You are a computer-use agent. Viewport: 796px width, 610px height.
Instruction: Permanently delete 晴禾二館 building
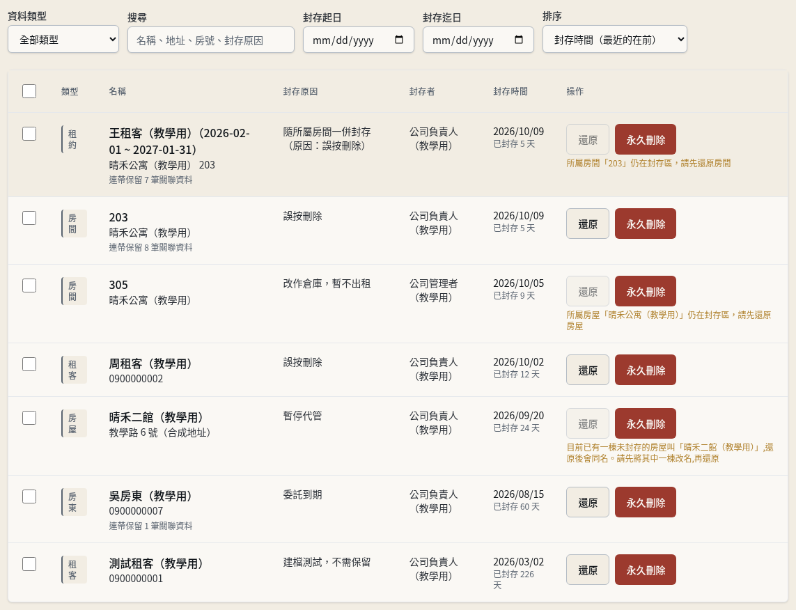(x=646, y=424)
